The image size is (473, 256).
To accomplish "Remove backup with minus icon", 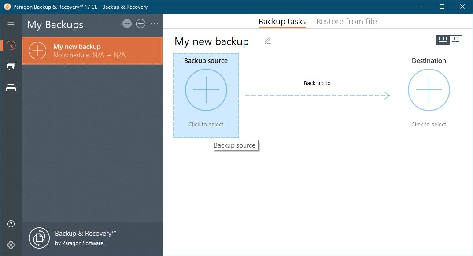I will coord(140,23).
